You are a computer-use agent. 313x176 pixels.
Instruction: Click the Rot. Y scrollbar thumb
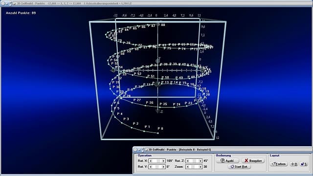(x=157, y=167)
